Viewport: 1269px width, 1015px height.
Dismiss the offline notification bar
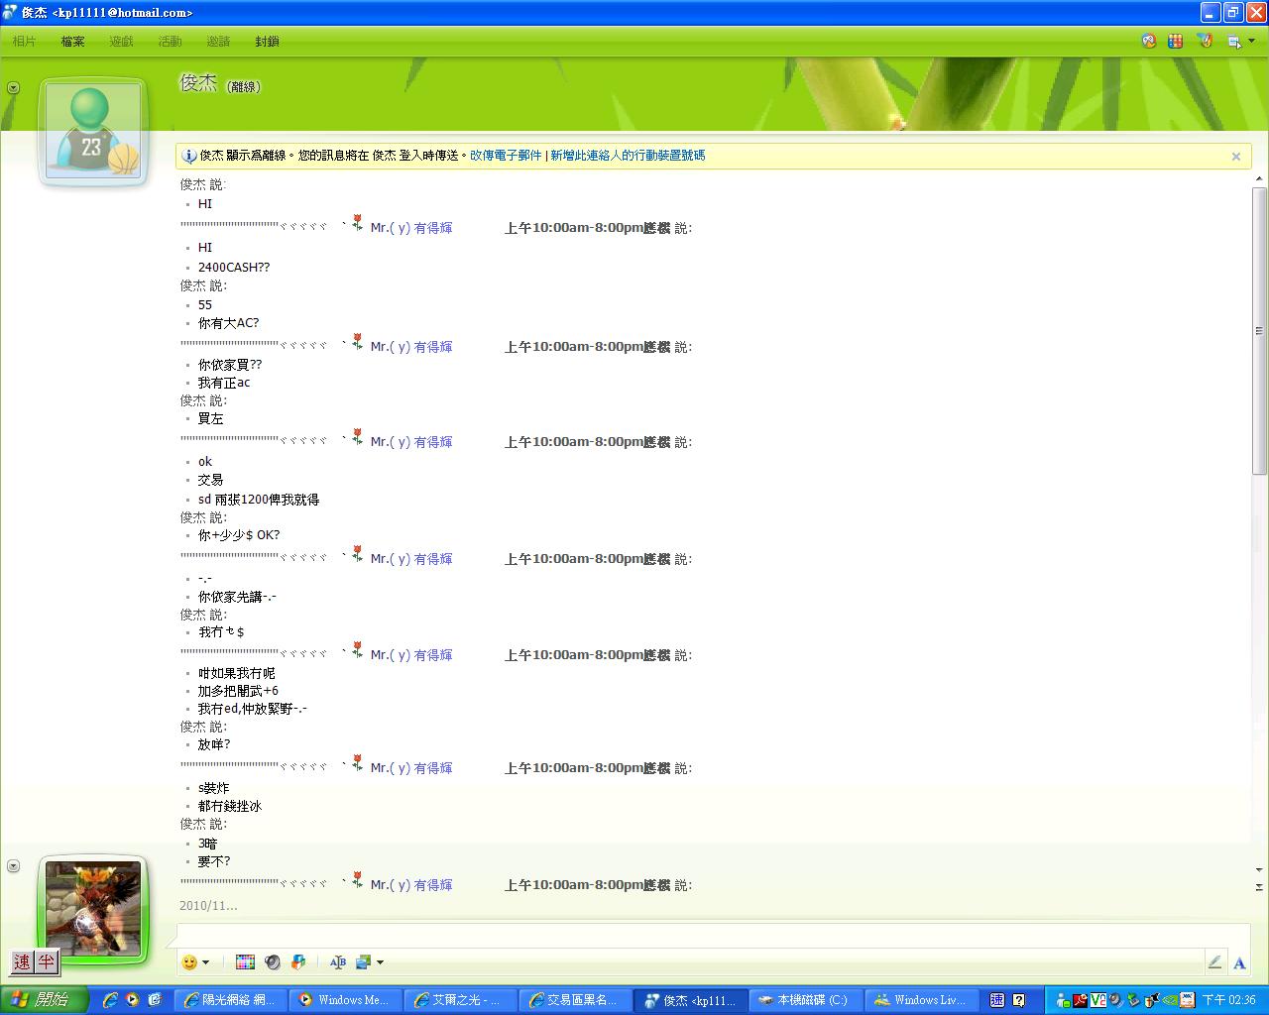[1236, 156]
